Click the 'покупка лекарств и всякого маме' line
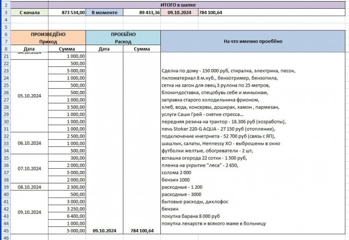The width and height of the screenshot is (349, 240). pyautogui.click(x=214, y=224)
